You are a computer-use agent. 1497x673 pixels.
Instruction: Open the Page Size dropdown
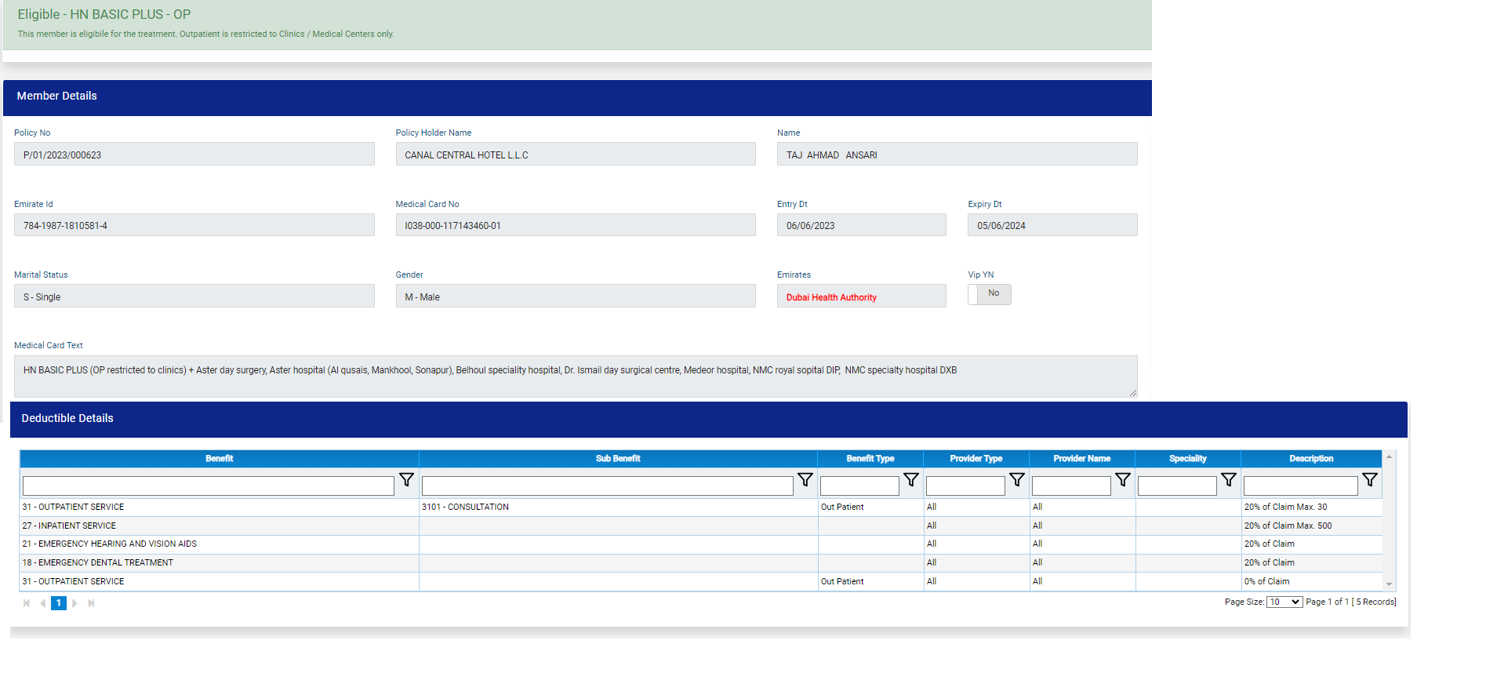(x=1284, y=602)
